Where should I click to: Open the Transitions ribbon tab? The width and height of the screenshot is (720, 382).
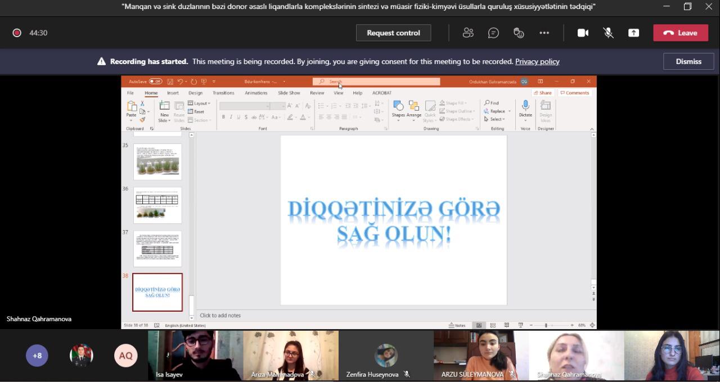tap(223, 93)
